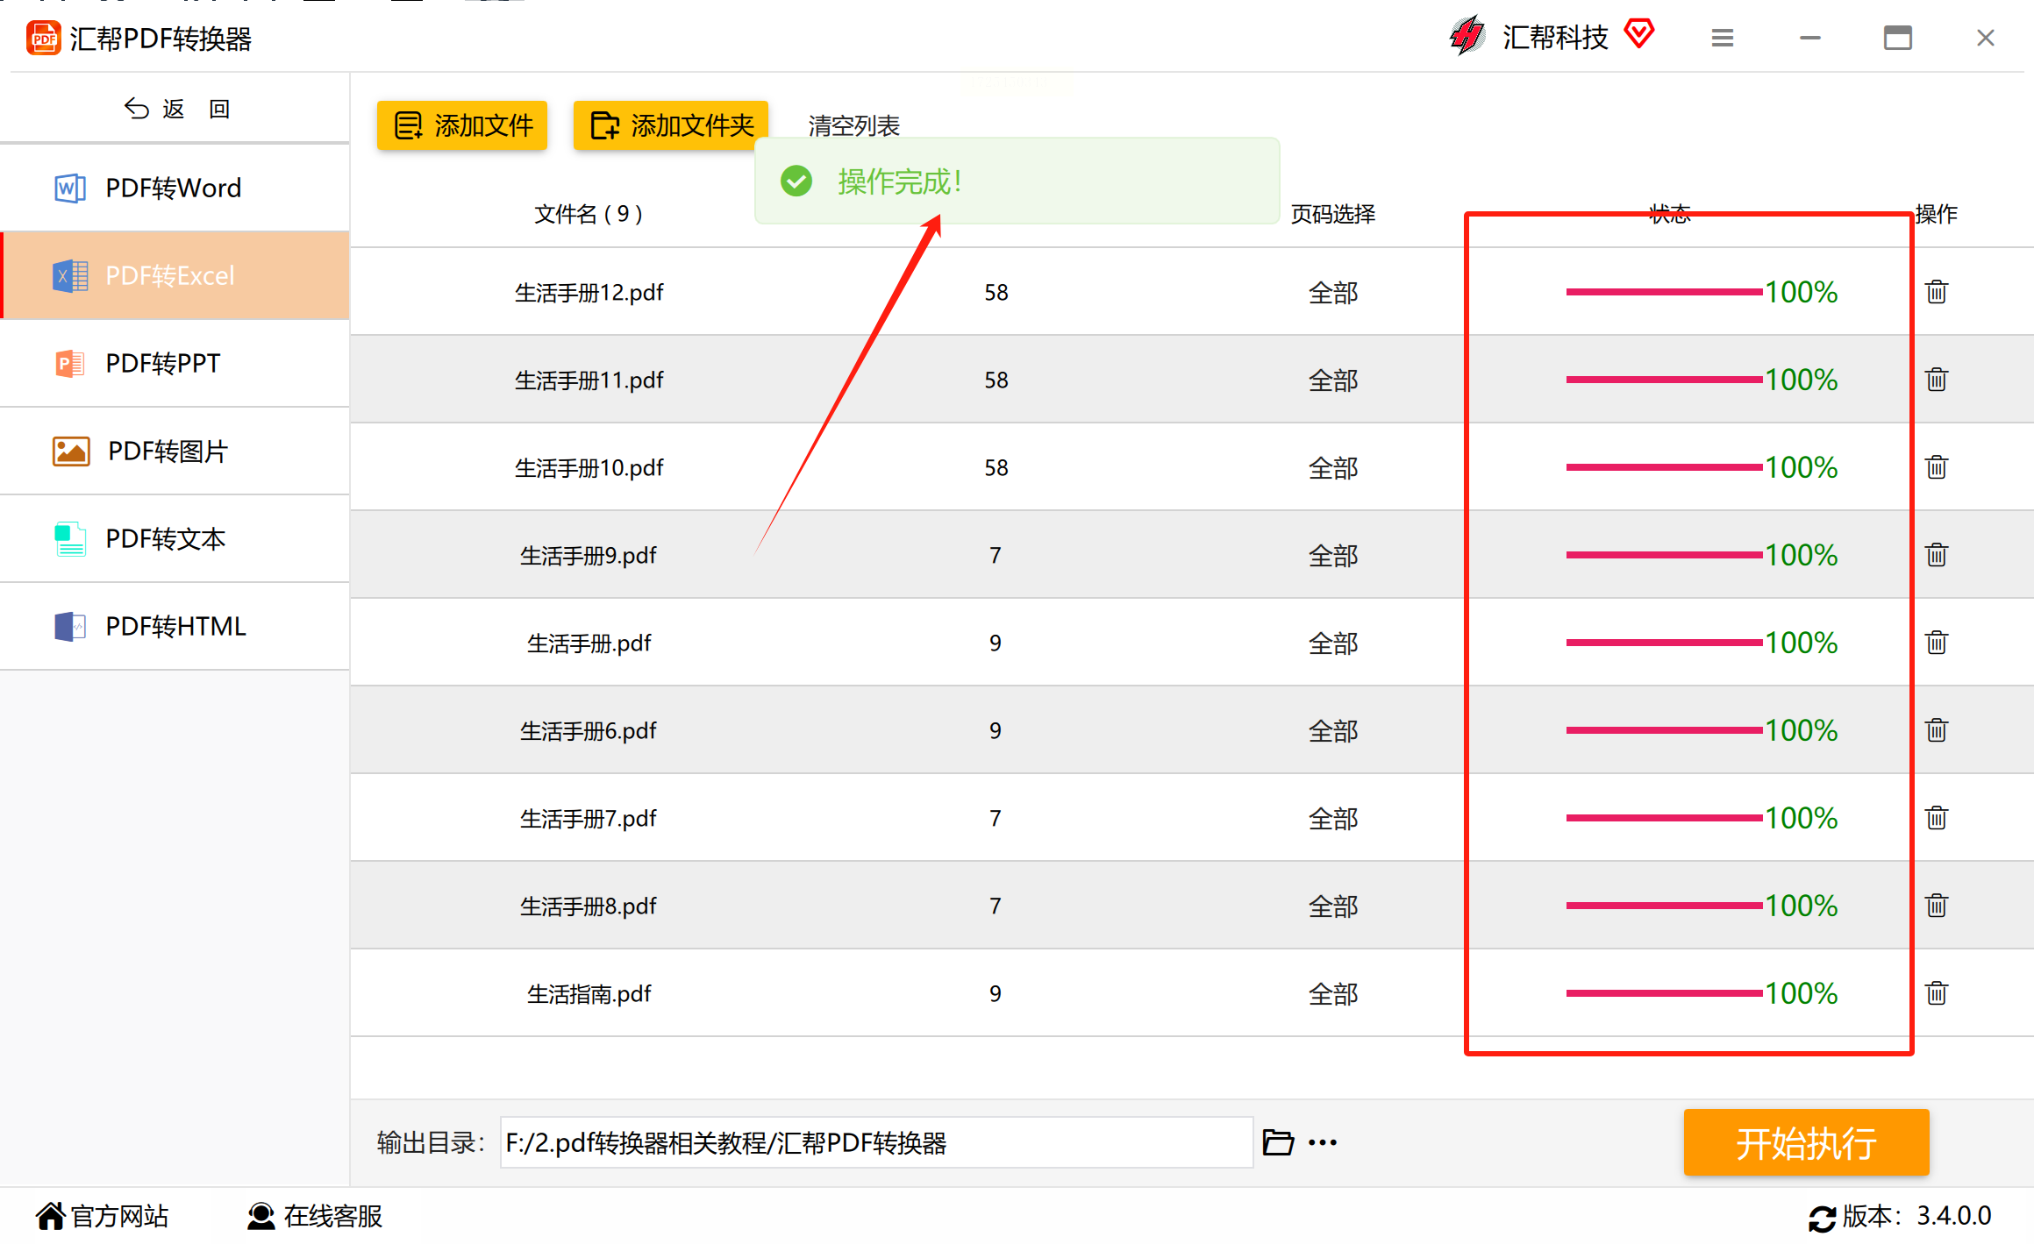Contact 在线客服 support
2034x1244 pixels.
tap(315, 1216)
